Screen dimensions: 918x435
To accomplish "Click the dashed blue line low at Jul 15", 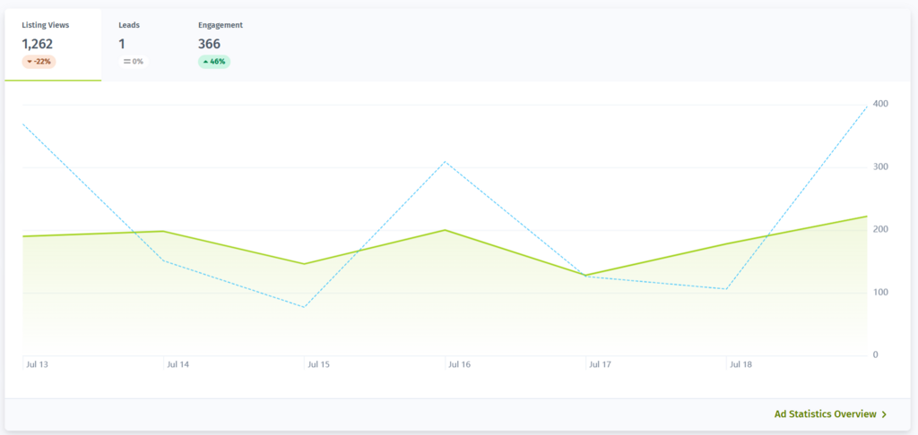I will [x=305, y=307].
